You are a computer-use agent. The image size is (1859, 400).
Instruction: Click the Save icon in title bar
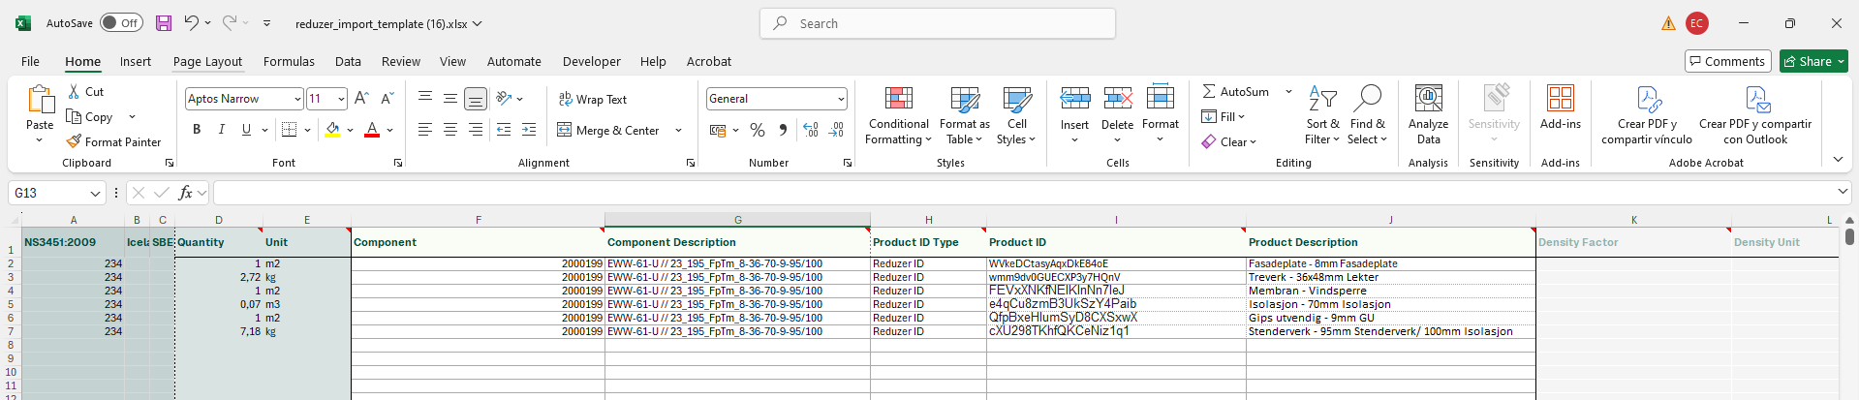(164, 23)
